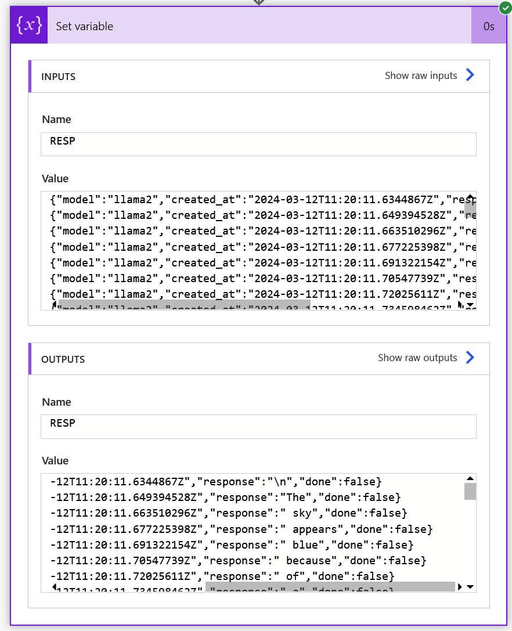Image resolution: width=512 pixels, height=631 pixels.
Task: Open raw outputs via blue chevron
Action: (470, 358)
